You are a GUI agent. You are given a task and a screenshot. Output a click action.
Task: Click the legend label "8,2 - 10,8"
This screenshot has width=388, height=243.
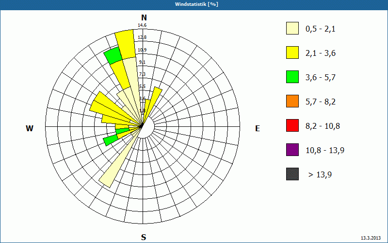click(x=323, y=126)
